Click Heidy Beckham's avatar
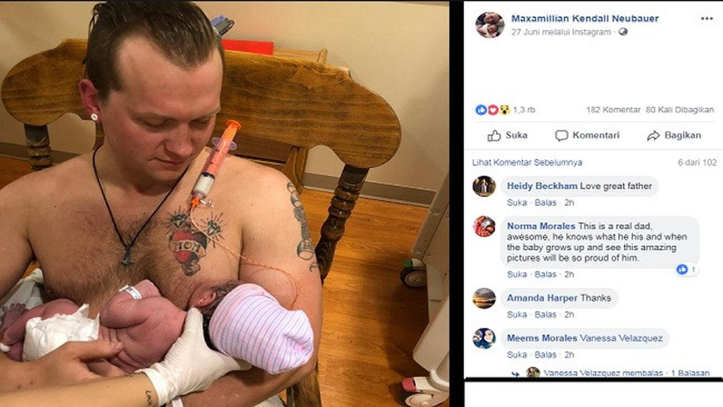 click(484, 186)
